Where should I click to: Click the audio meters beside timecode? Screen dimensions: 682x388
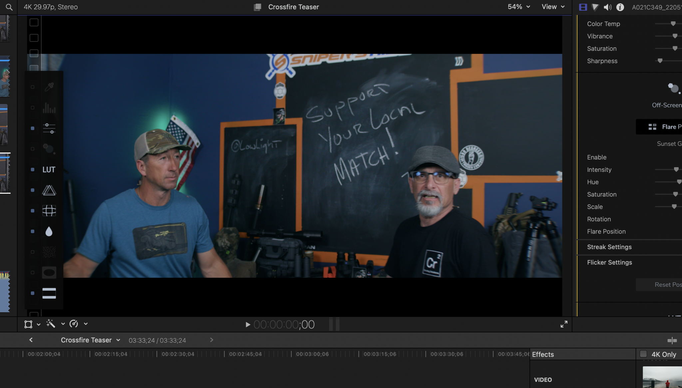click(x=334, y=324)
